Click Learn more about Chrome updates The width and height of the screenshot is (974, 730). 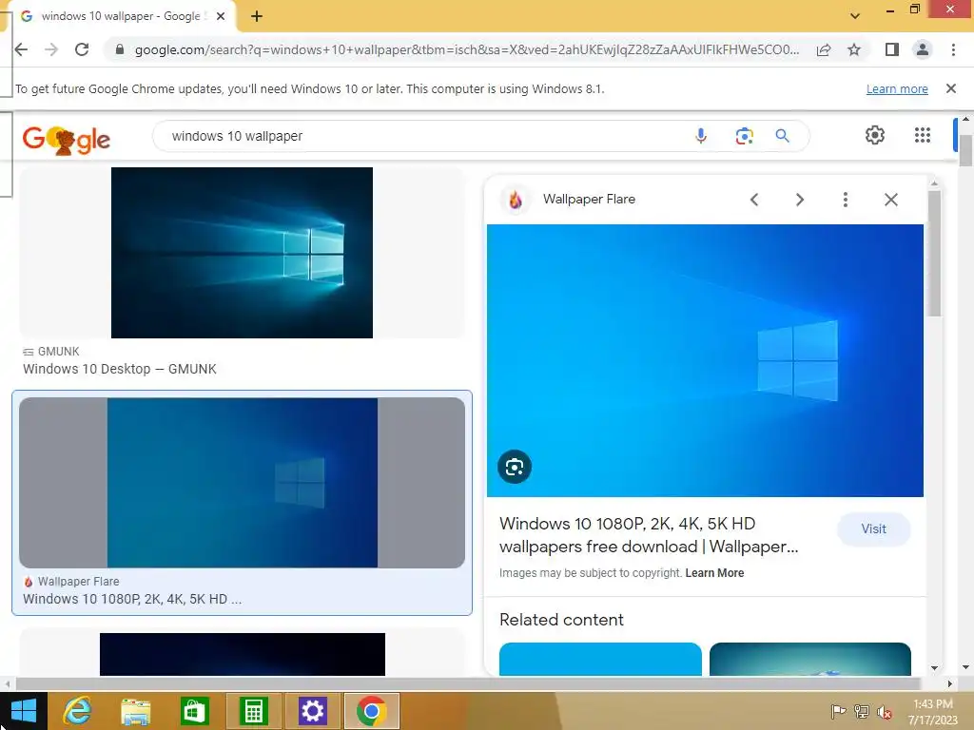[897, 88]
